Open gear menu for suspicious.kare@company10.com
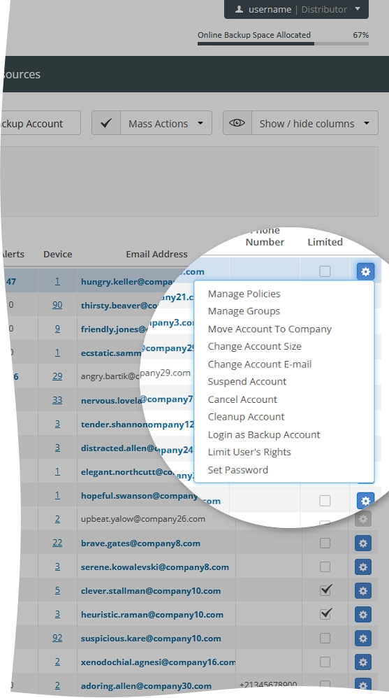The height and width of the screenshot is (698, 389). click(362, 639)
